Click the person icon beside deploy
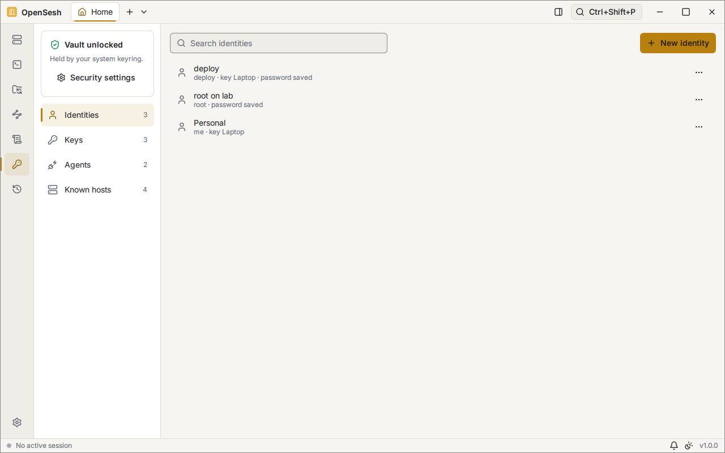Image resolution: width=725 pixels, height=453 pixels. (182, 72)
